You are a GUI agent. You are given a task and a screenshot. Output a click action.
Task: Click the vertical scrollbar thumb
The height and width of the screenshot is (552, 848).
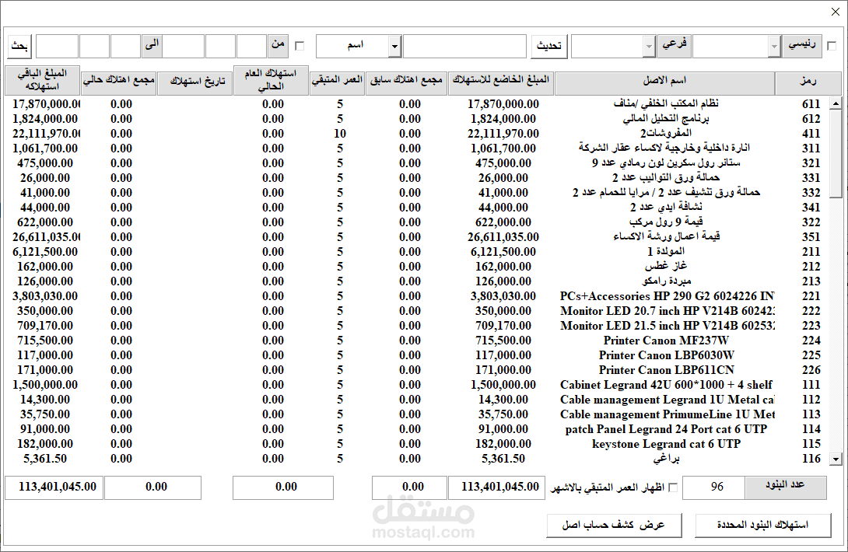tap(836, 153)
